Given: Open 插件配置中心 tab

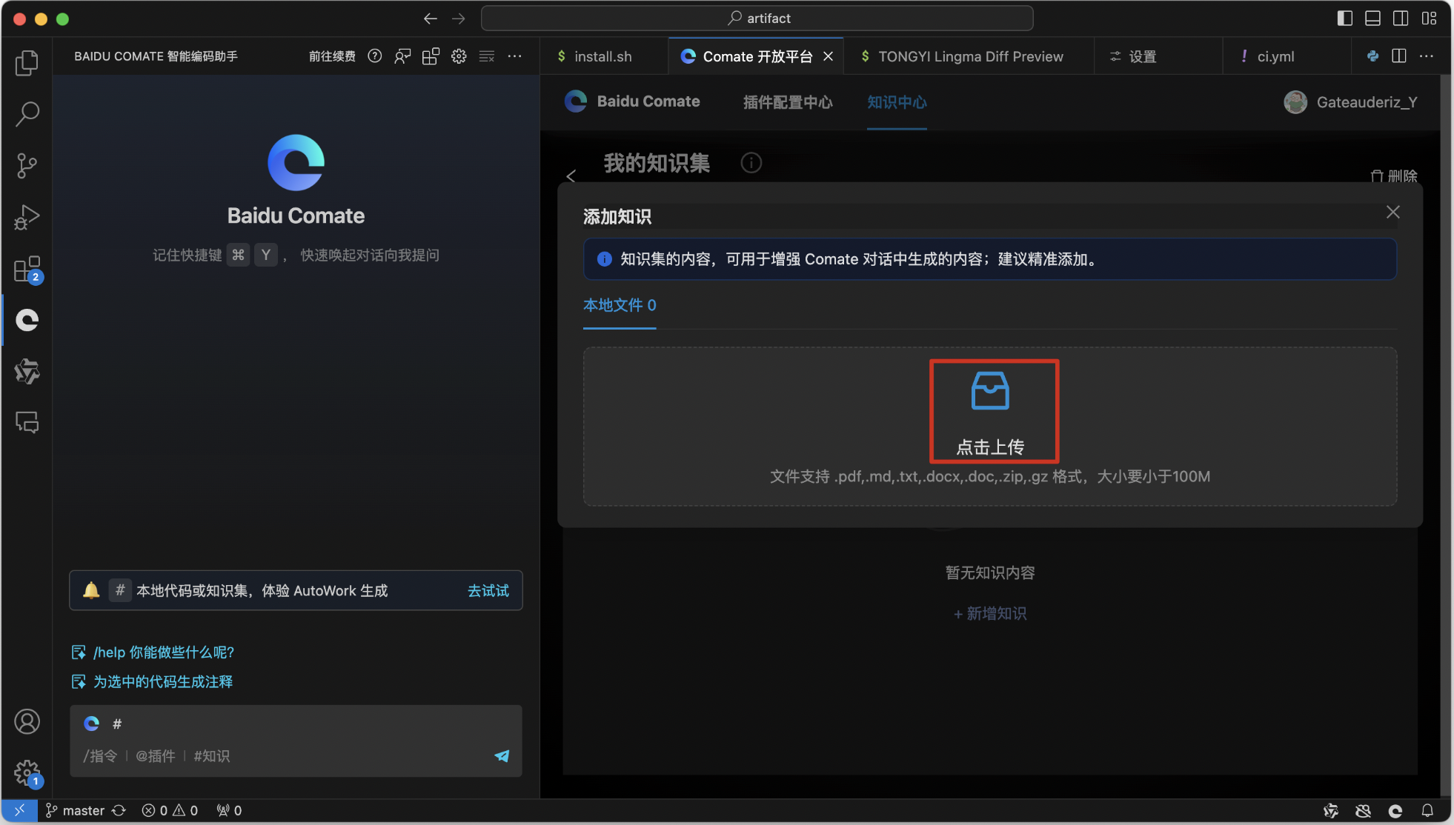Looking at the screenshot, I should coord(788,102).
